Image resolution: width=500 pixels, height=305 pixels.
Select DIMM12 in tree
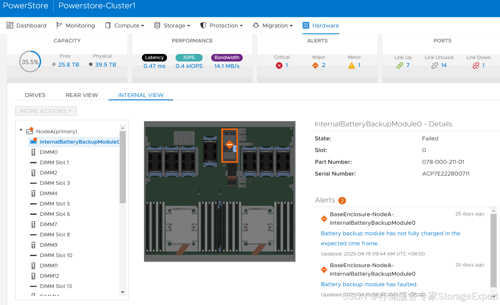coord(49,276)
